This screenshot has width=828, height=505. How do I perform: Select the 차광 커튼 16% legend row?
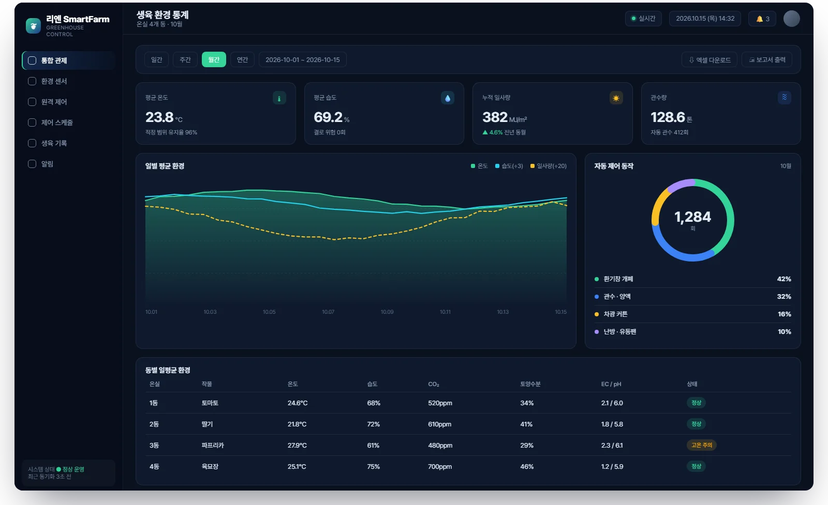692,314
